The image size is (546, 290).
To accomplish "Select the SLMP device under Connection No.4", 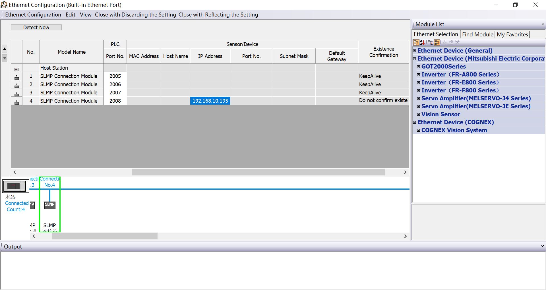I will tap(49, 205).
